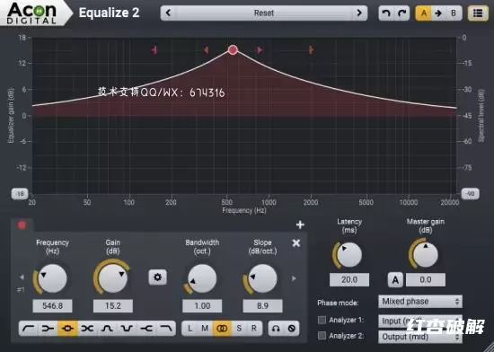Go to next preset arrow

(359, 13)
